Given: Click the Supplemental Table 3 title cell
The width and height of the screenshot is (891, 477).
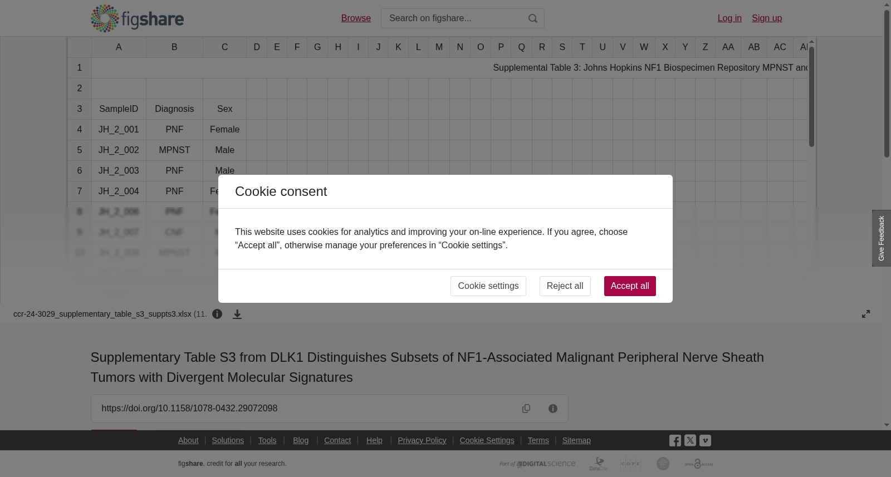Looking at the screenshot, I should pos(450,68).
